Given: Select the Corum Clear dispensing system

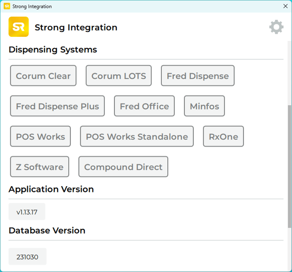Looking at the screenshot, I should tap(43, 76).
